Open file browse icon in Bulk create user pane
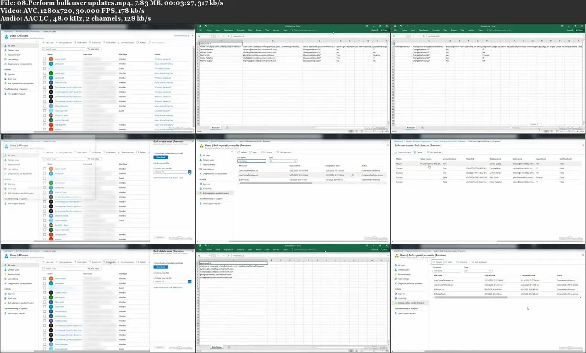 [x=190, y=172]
